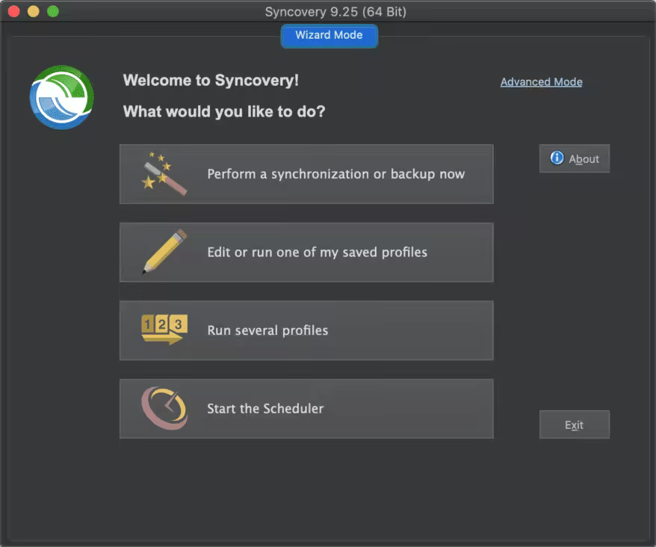Close the Syncovery window with red button
Viewport: 656px width, 547px height.
click(13, 11)
